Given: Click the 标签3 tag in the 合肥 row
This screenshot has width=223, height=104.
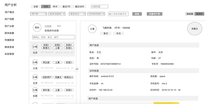Looking at the screenshot, I should [69, 90].
